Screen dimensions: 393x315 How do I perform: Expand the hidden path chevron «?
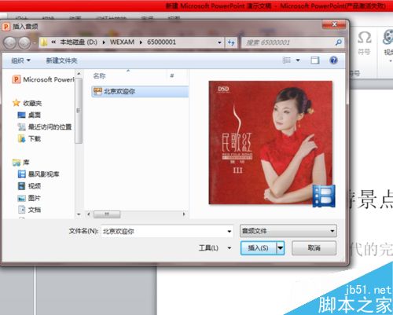point(53,42)
